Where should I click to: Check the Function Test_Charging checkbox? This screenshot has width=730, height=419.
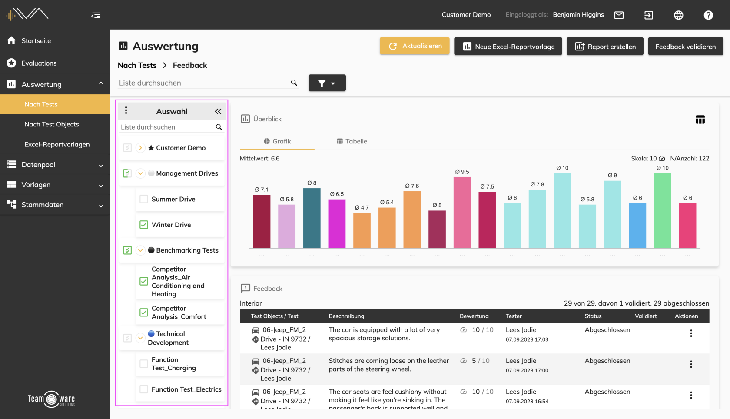(144, 364)
